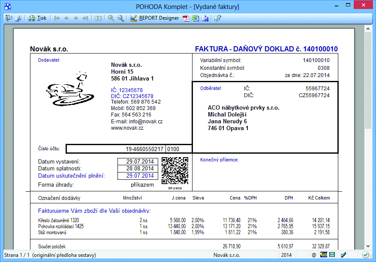Click the Kč Celkem column header
The image size is (376, 262).
point(319,198)
